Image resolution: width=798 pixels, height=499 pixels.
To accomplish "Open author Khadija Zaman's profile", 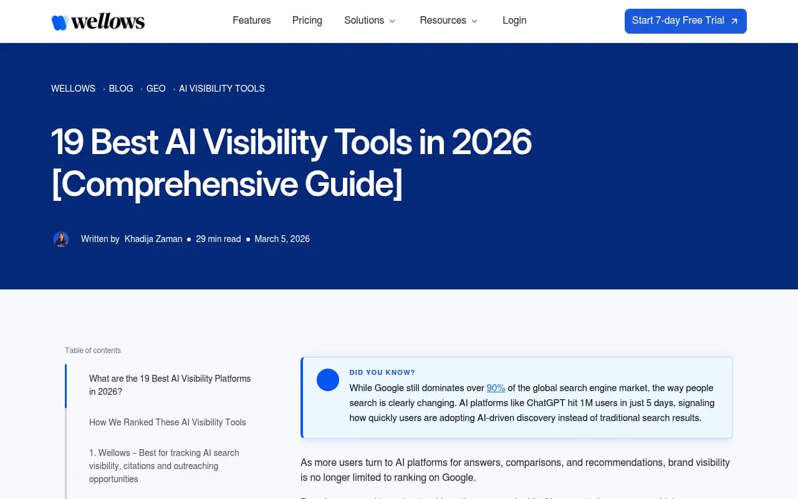I will pos(153,239).
